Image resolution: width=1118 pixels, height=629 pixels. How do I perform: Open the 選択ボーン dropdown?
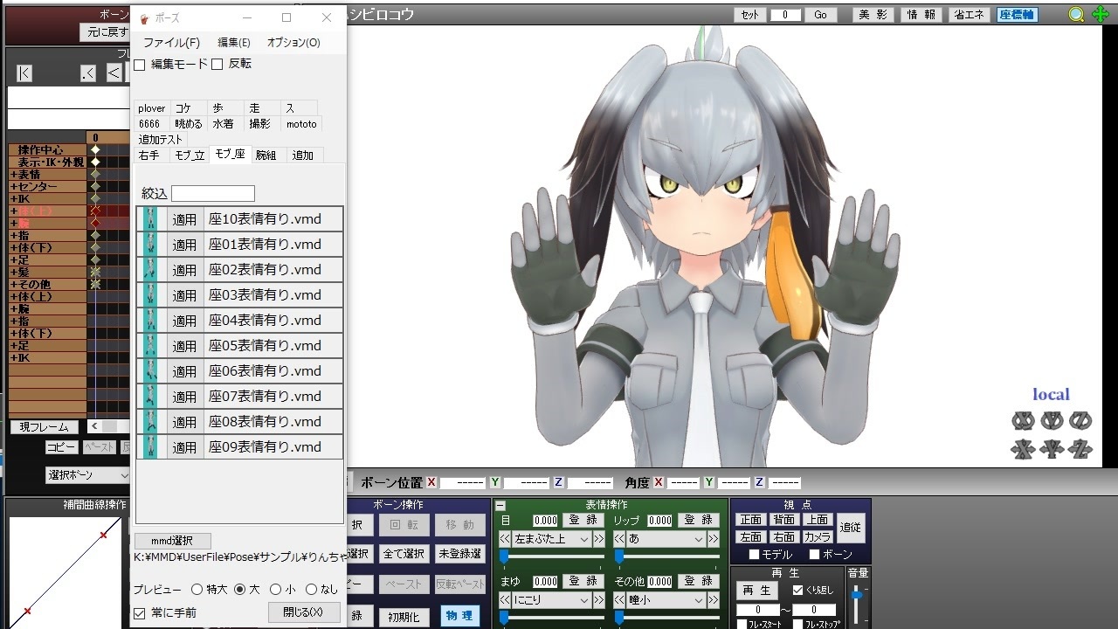(x=87, y=475)
